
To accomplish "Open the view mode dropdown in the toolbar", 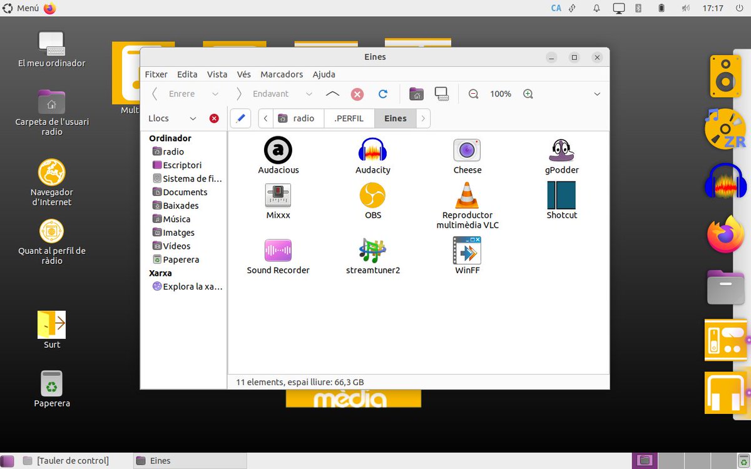I will [x=597, y=94].
